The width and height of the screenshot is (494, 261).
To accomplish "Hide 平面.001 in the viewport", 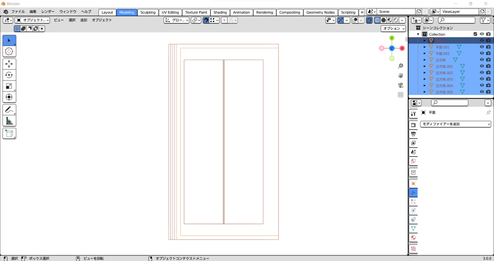I will pyautogui.click(x=482, y=47).
